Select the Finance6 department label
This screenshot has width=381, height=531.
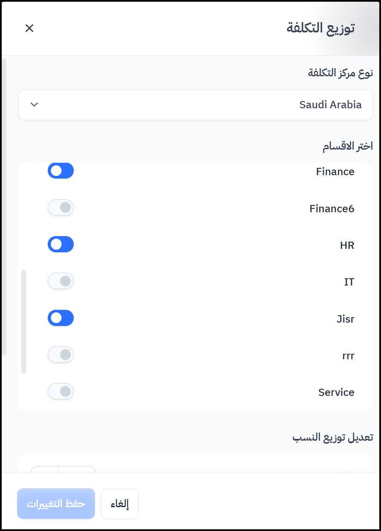pyautogui.click(x=332, y=209)
